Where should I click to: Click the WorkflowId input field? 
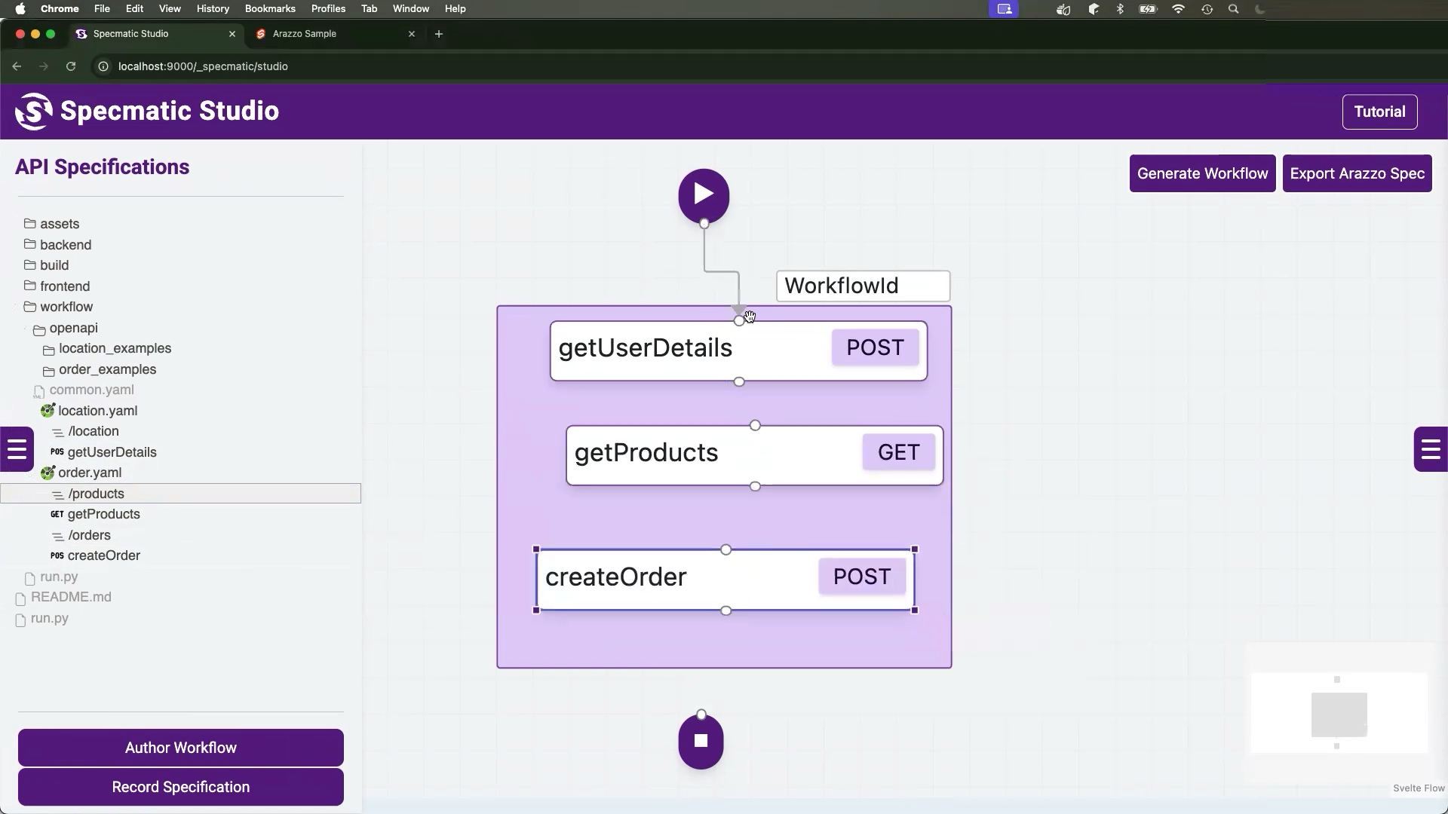point(863,286)
